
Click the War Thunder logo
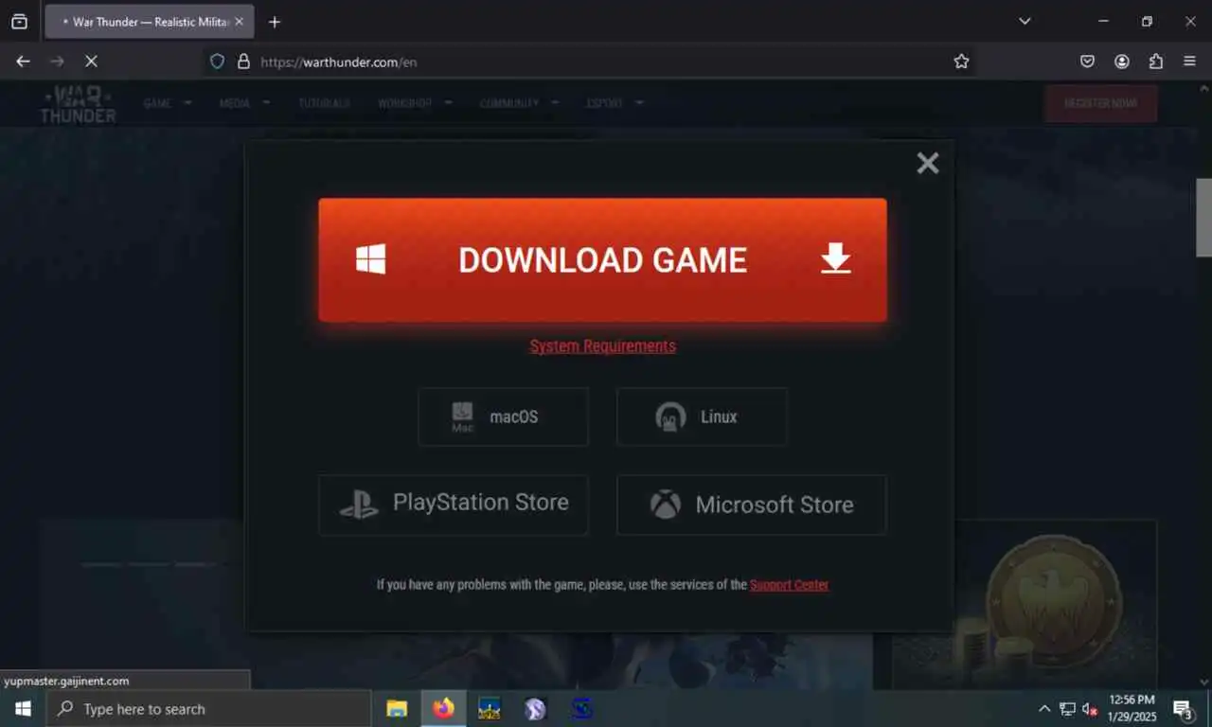pyautogui.click(x=78, y=104)
